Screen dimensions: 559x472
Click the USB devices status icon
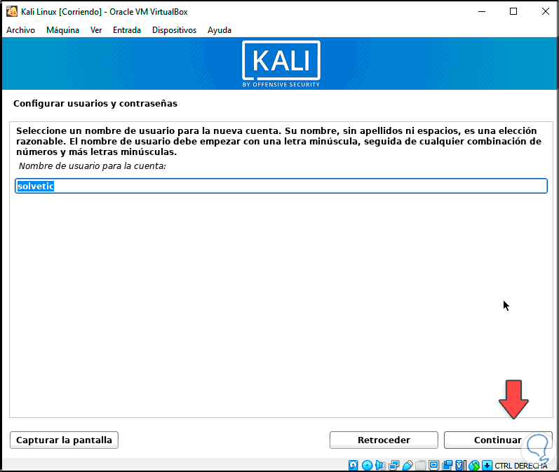408,465
